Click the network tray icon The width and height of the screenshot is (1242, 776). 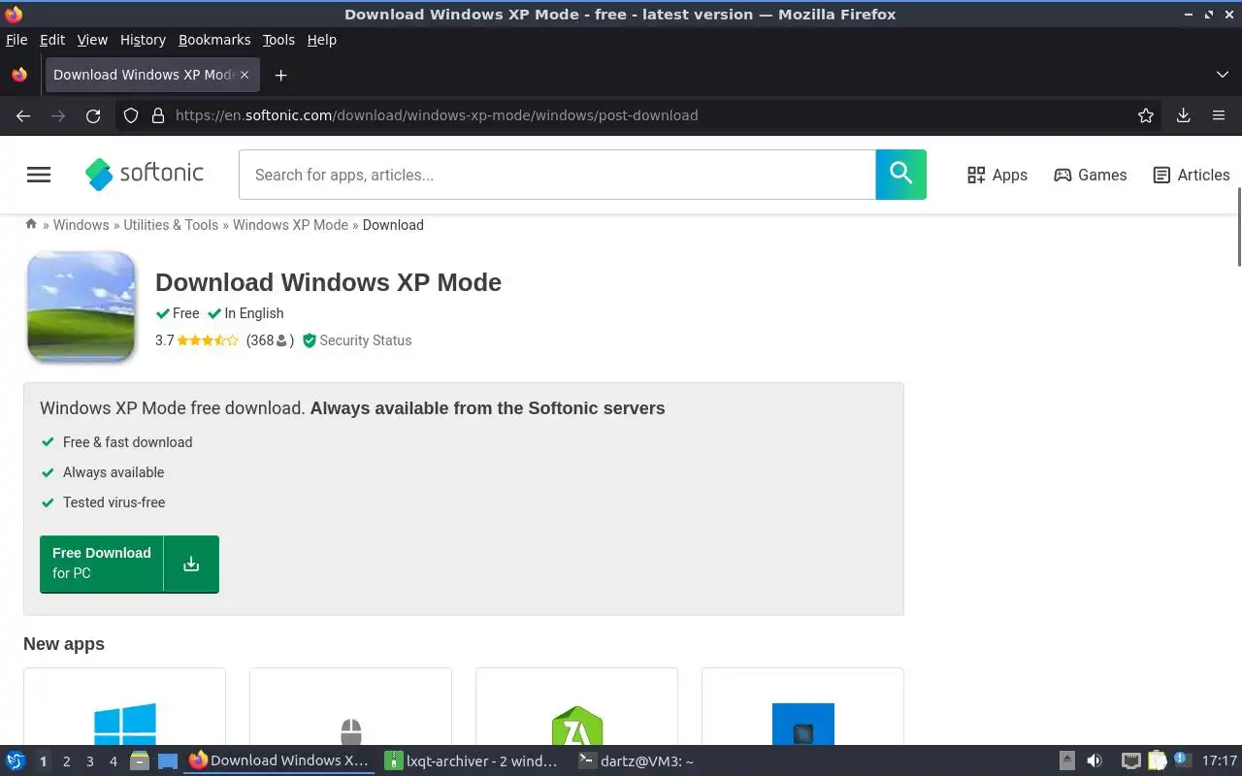[1130, 761]
